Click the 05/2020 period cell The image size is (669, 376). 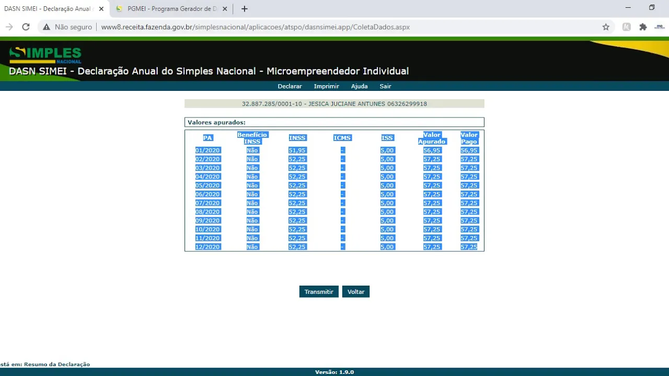(x=208, y=185)
